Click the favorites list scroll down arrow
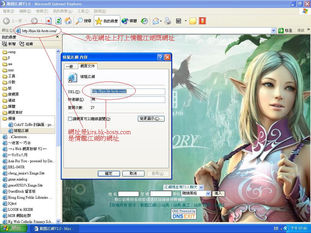Viewport: 311px width, 233px height. click(58, 221)
